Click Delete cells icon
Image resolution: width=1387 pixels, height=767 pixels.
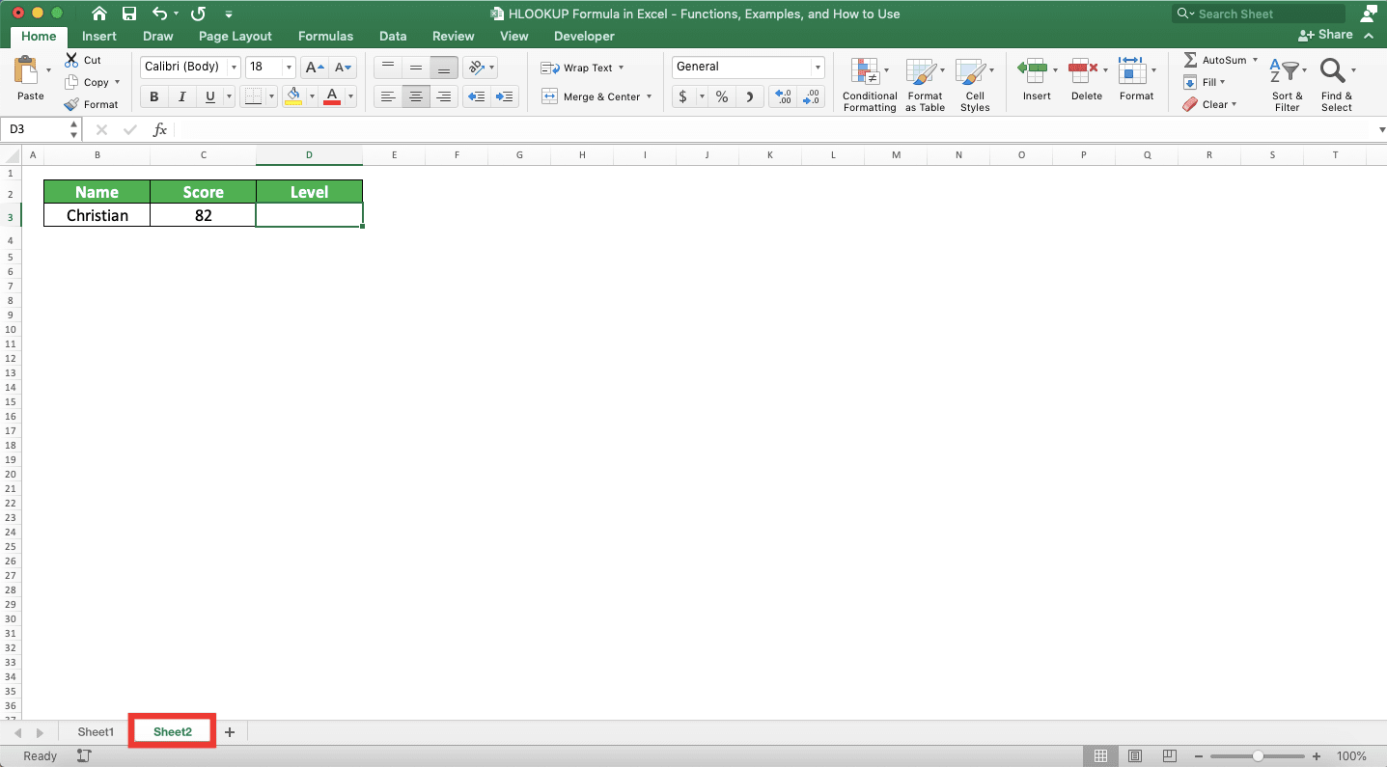pyautogui.click(x=1084, y=70)
